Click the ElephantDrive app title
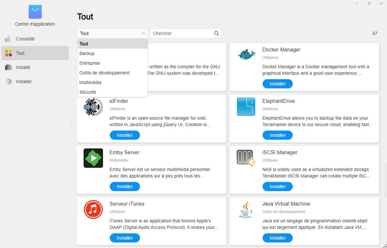 (x=279, y=101)
